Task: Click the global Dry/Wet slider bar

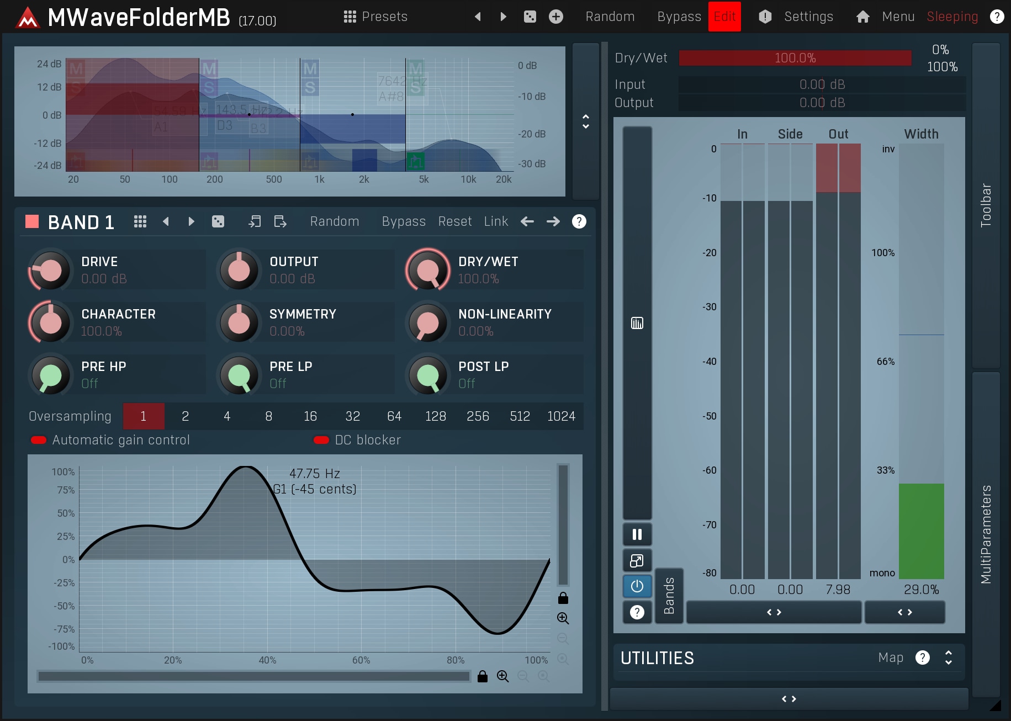Action: (795, 58)
